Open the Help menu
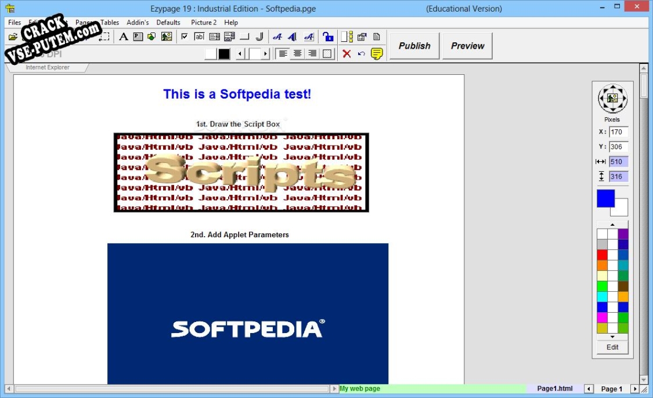 (231, 23)
